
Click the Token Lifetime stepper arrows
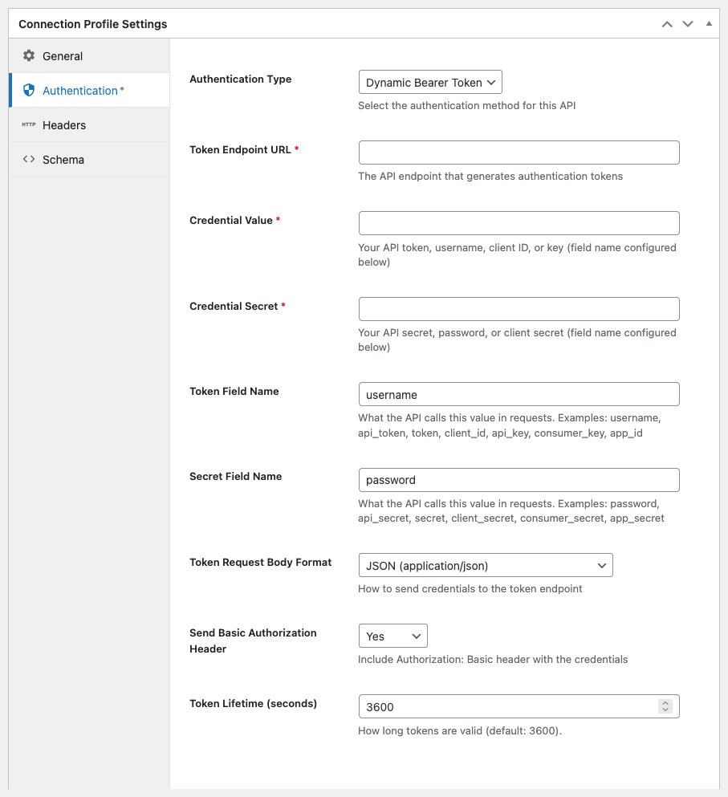pos(665,706)
